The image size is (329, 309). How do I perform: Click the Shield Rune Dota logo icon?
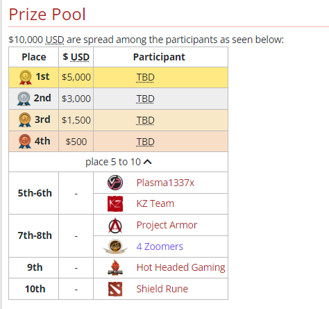pyautogui.click(x=115, y=289)
